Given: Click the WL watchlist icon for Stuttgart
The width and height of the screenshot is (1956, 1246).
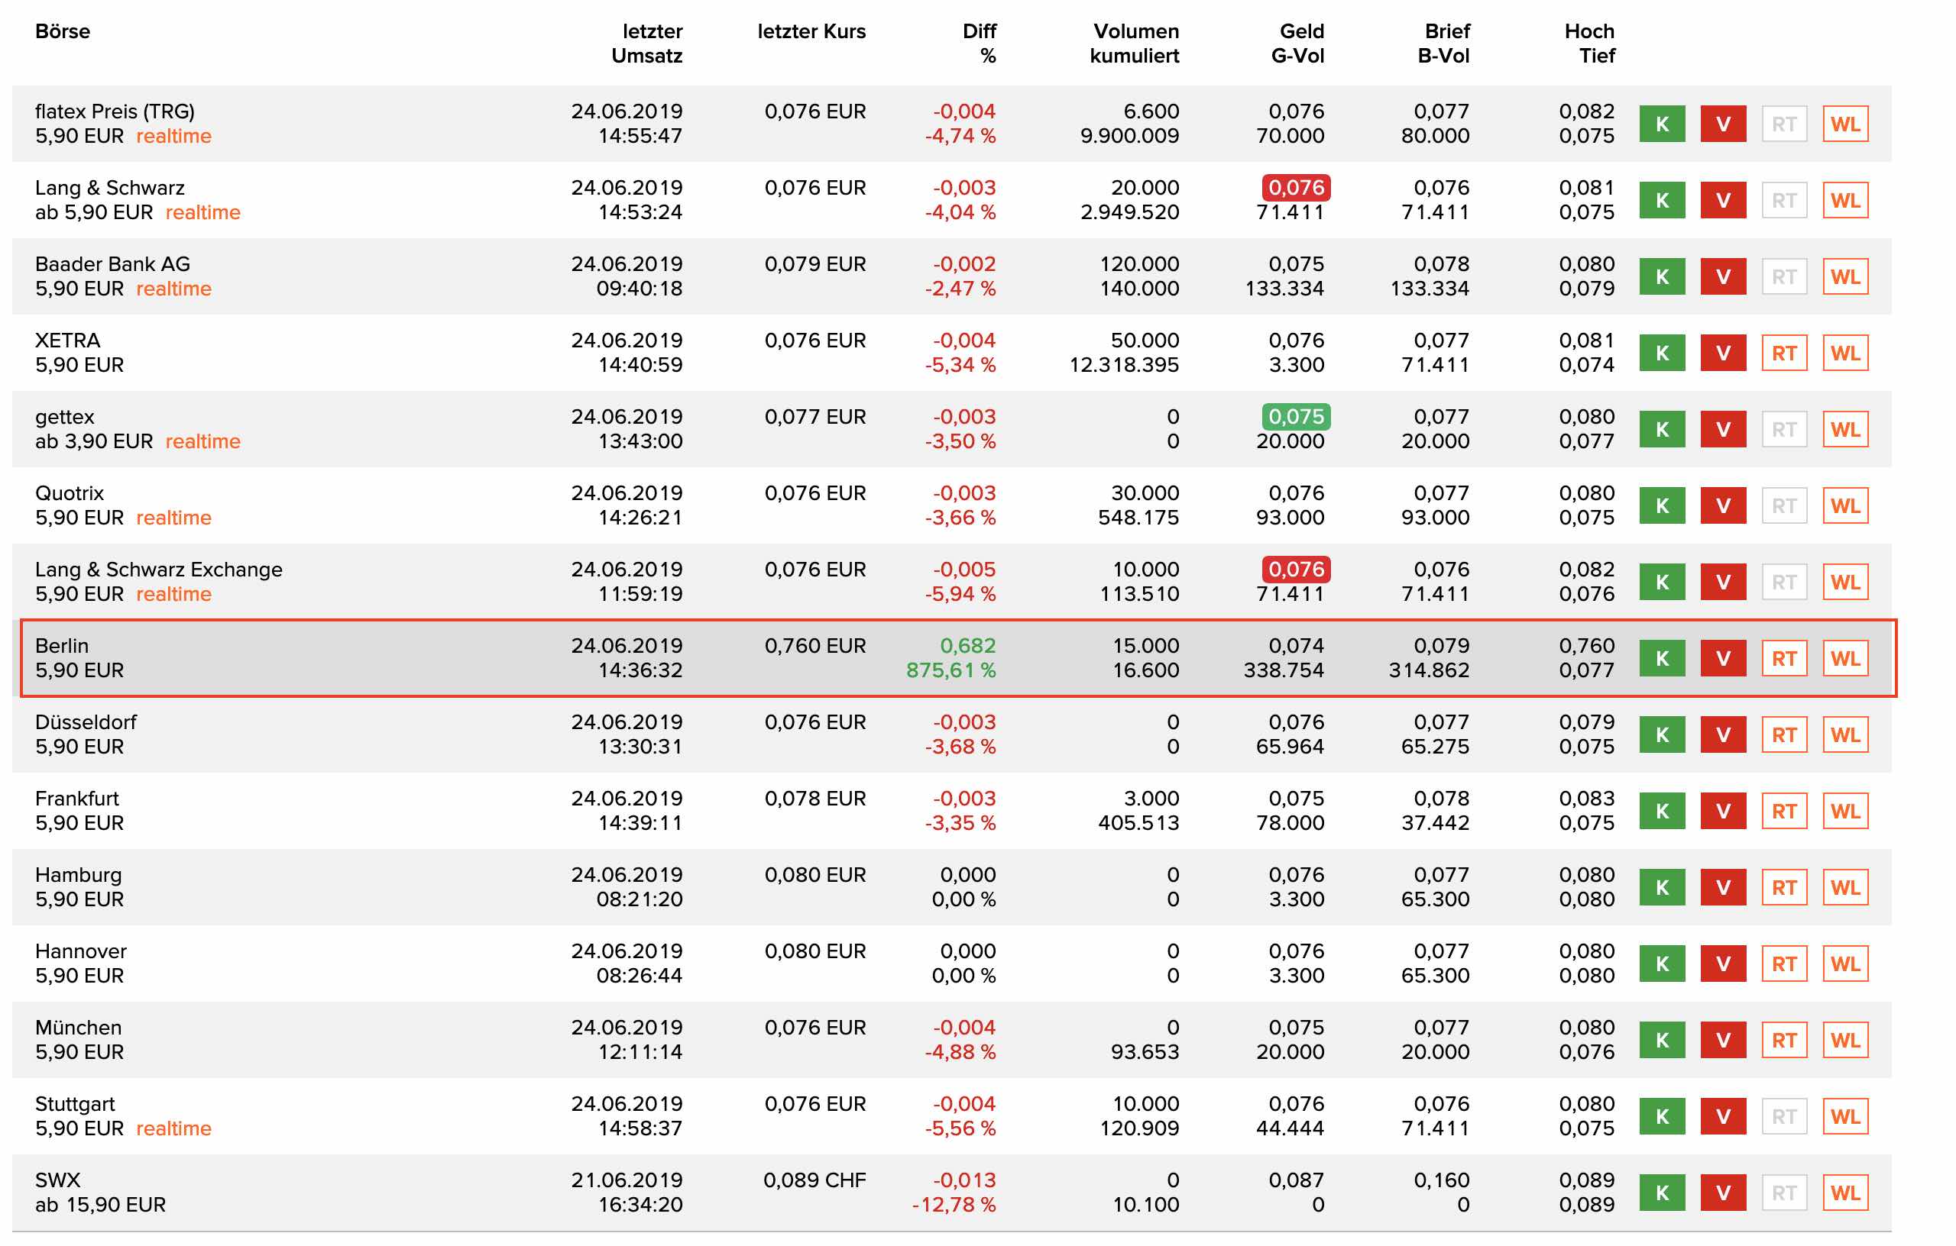Looking at the screenshot, I should click(x=1844, y=1115).
